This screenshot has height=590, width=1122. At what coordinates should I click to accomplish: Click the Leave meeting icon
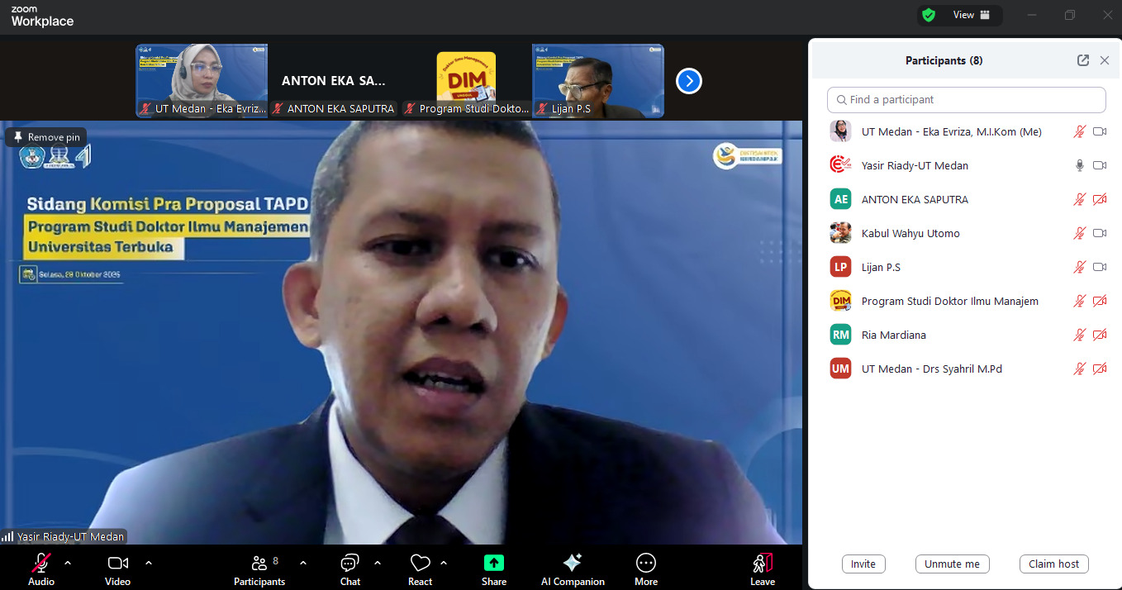tap(762, 564)
